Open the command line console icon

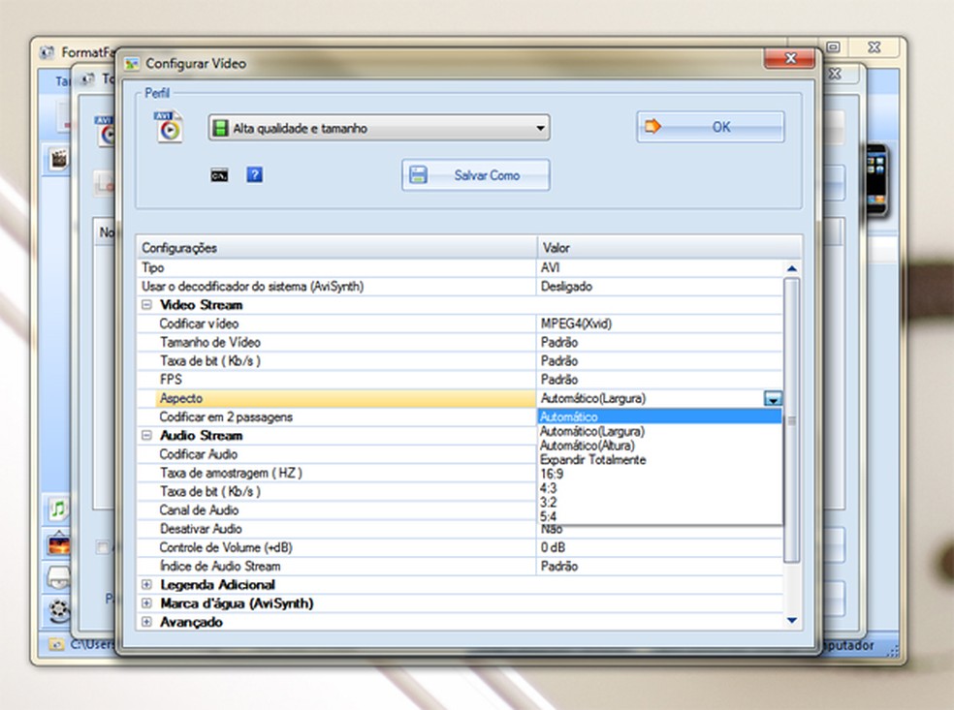(x=220, y=175)
